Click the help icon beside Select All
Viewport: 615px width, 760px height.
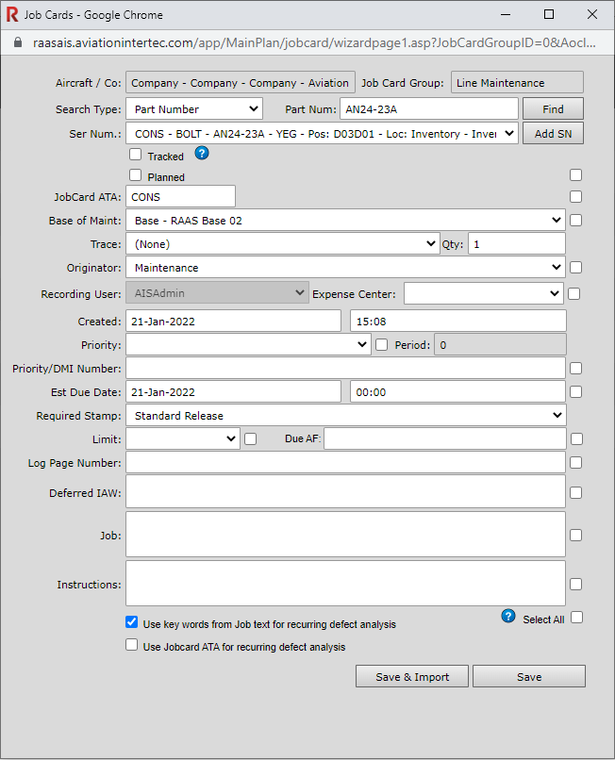[x=508, y=617]
